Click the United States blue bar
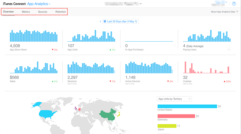This screenshot has width=241, height=134. pyautogui.click(x=187, y=106)
